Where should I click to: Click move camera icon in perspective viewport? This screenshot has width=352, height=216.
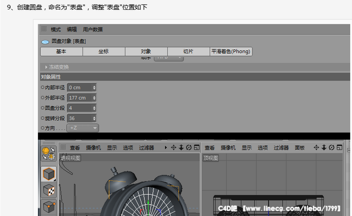[174, 147]
